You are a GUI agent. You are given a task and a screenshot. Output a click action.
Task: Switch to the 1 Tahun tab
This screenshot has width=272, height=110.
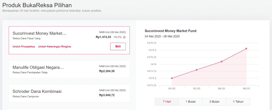238,102
